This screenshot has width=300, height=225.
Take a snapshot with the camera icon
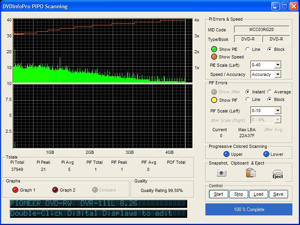pyautogui.click(x=222, y=173)
